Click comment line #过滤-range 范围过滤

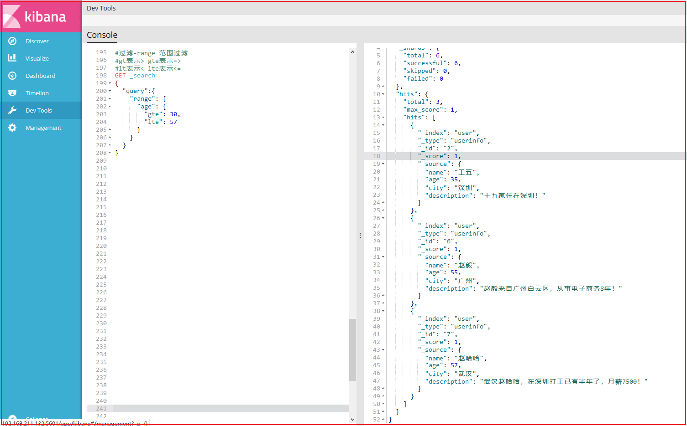[152, 53]
